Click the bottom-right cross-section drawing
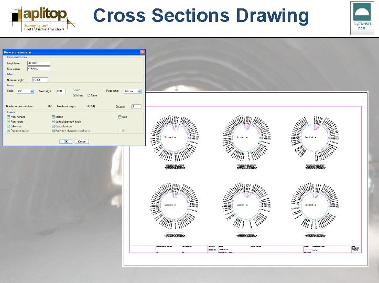 pyautogui.click(x=315, y=205)
